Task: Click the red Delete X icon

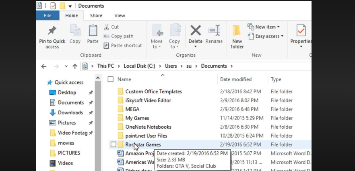Action: [196, 31]
